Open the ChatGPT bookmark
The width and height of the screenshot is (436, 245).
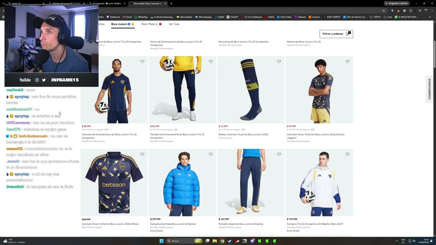pos(233,17)
